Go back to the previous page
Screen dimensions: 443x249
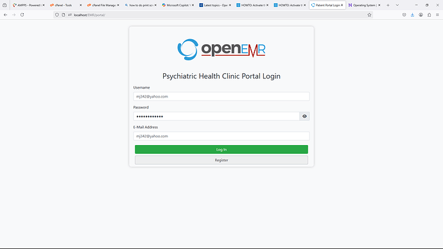pos(6,15)
